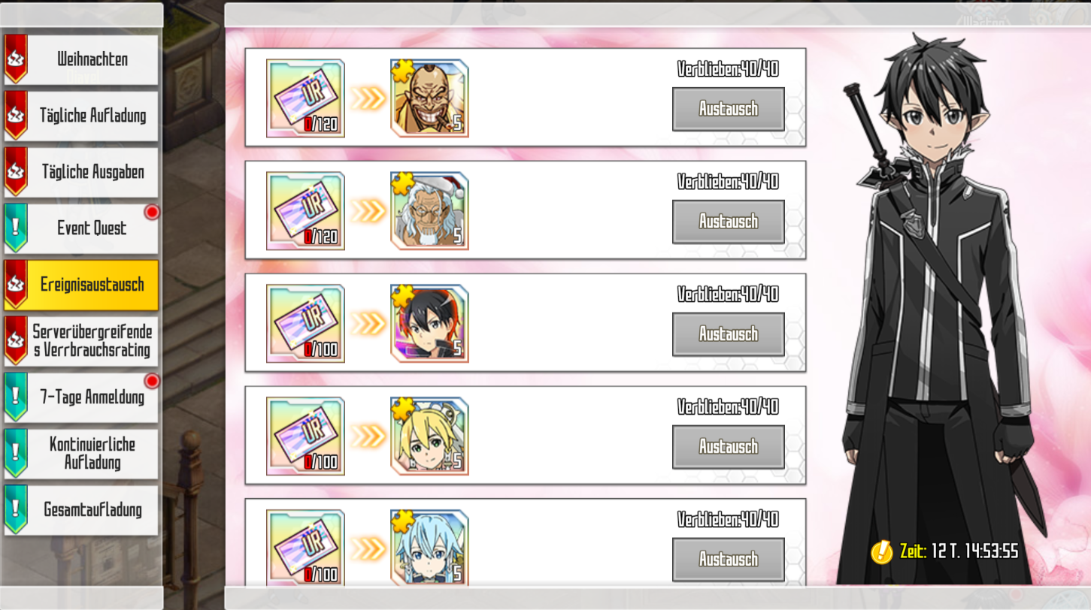Select the UR ticket costing 100 in third row
Viewport: 1091px width, 610px height.
(305, 324)
